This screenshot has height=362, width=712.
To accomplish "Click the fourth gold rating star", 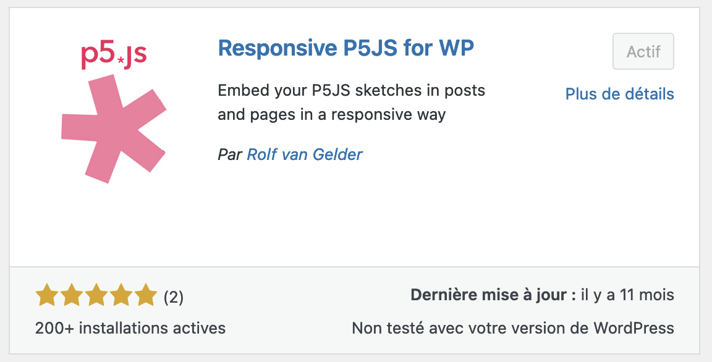I will pyautogui.click(x=121, y=295).
